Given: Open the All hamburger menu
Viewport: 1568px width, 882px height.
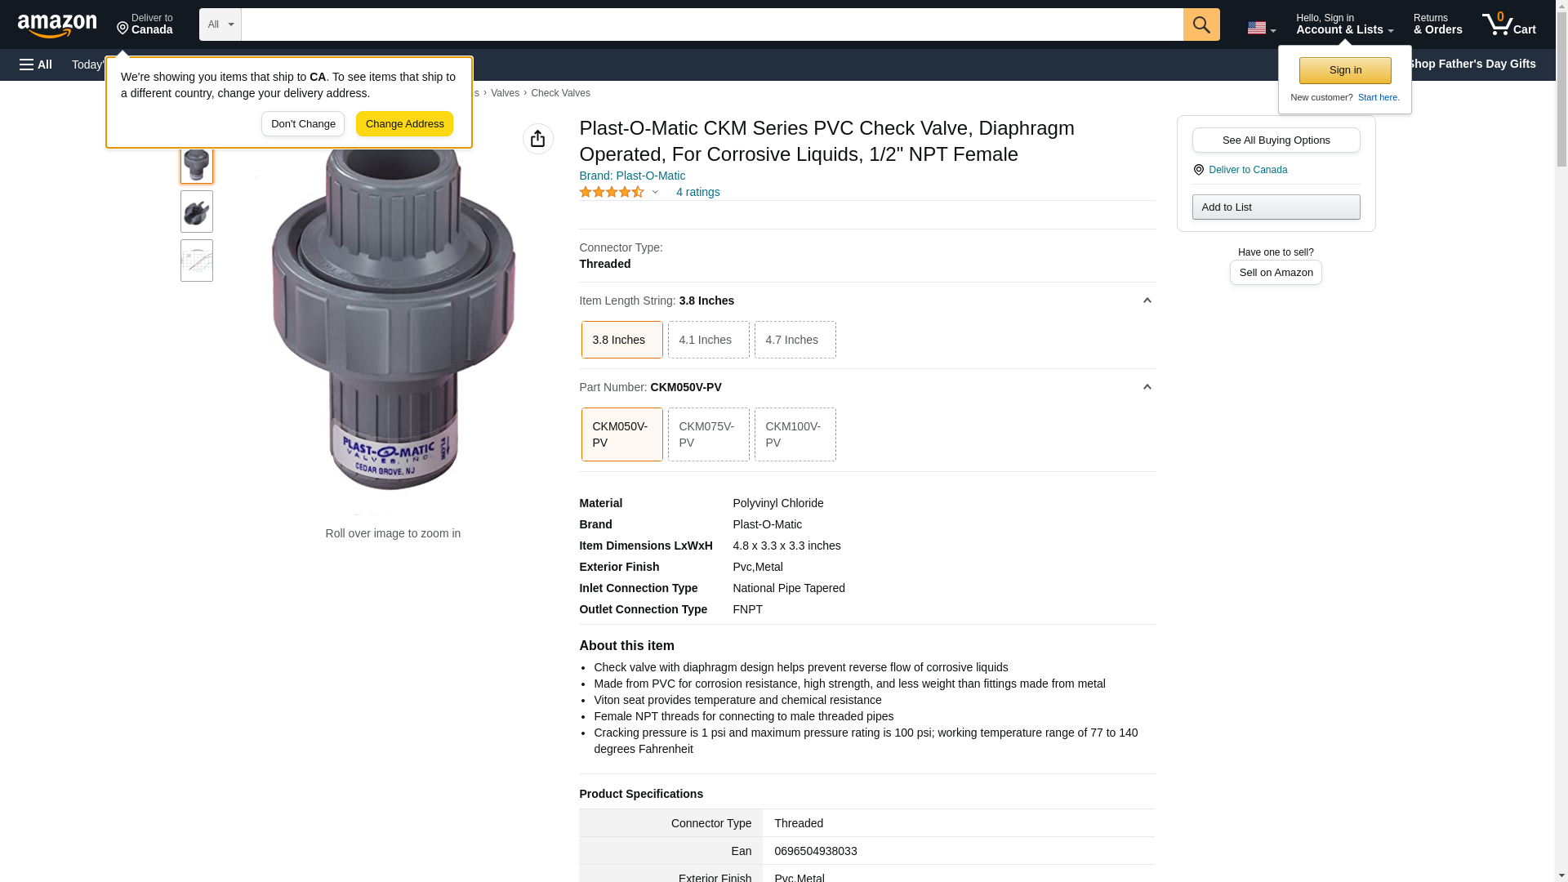Looking at the screenshot, I should click(36, 65).
